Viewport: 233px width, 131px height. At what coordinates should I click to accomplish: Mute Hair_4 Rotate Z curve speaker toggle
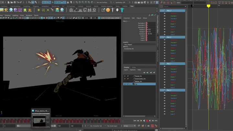[165, 53]
